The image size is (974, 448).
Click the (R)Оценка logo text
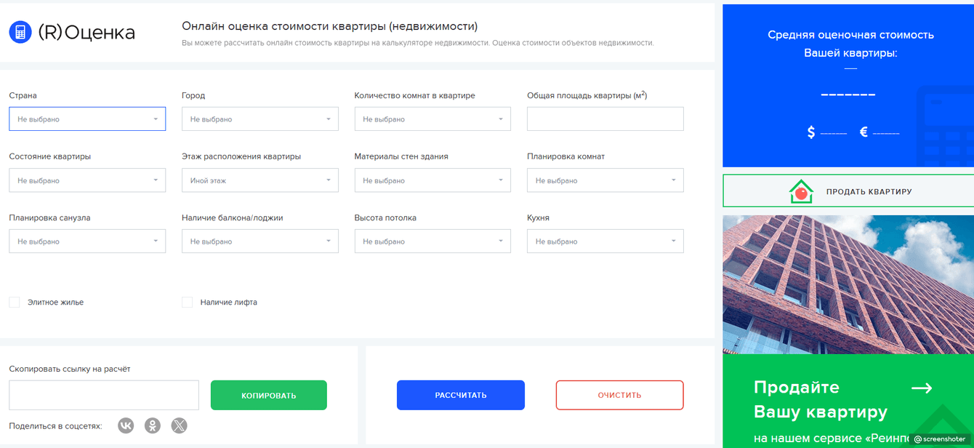[x=86, y=33]
